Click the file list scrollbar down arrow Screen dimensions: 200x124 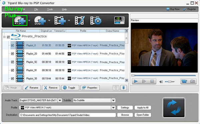tap(127, 80)
